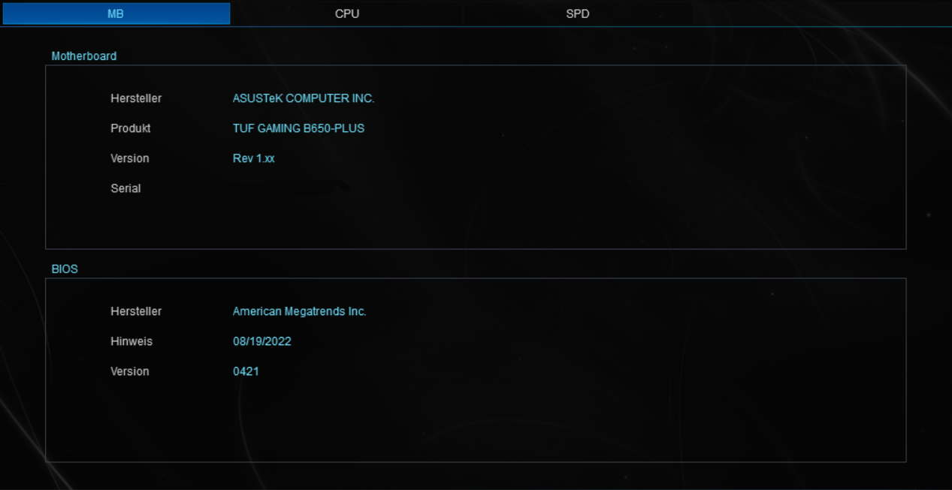Click the motherboard Hersteller label

[136, 98]
